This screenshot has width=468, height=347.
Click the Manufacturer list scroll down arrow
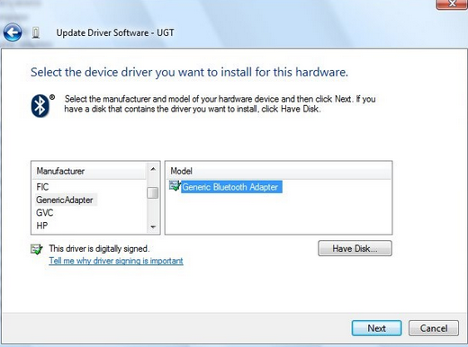point(153,227)
